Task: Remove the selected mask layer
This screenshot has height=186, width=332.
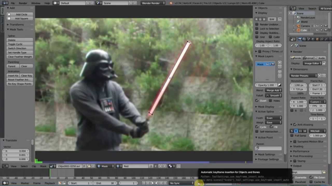Action: (x=280, y=67)
